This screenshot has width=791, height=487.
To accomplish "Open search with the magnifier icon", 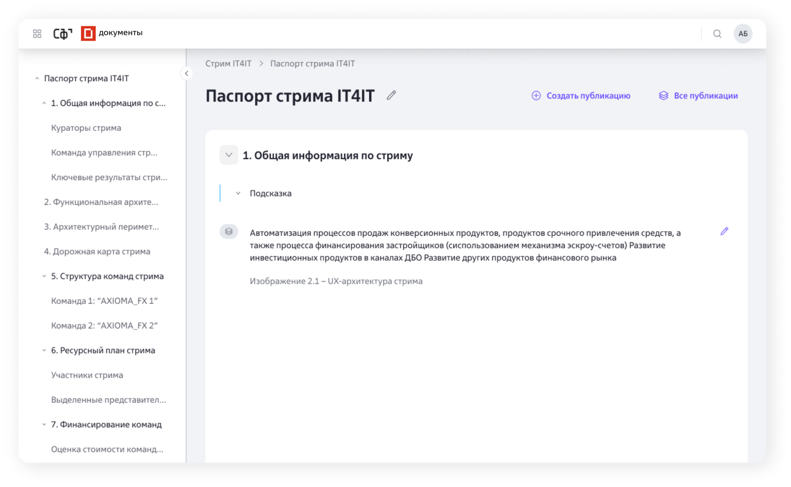I will point(717,33).
